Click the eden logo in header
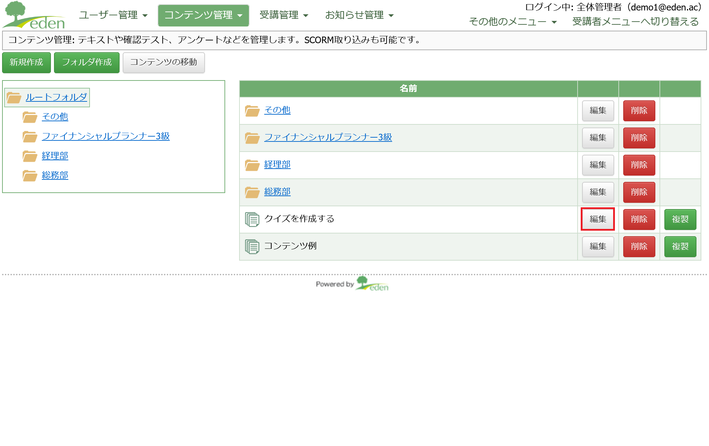Viewport: 709px width, 446px height. click(x=34, y=15)
